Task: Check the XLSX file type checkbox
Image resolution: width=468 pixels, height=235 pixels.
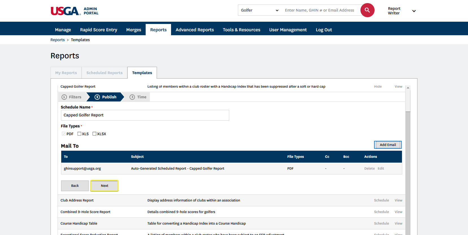Action: click(95, 134)
